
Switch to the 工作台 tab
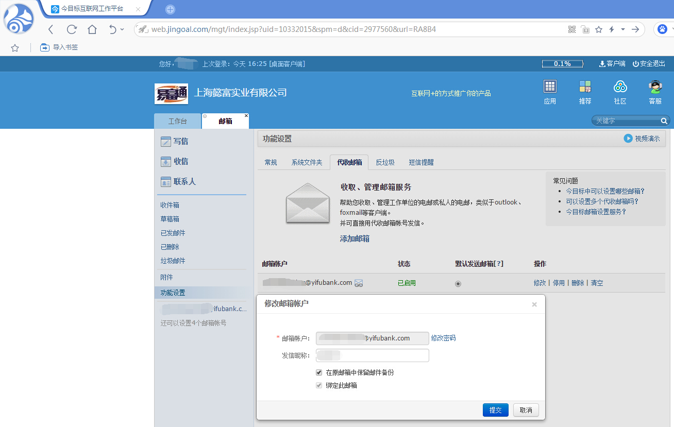[x=177, y=121]
